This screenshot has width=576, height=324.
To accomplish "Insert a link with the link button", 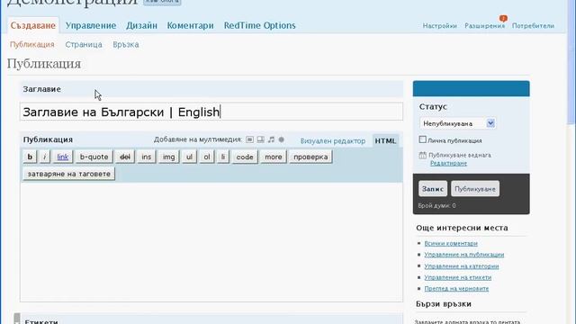I will 62,157.
